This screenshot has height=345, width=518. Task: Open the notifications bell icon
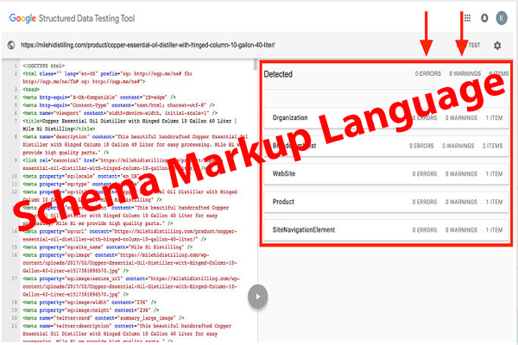click(484, 18)
